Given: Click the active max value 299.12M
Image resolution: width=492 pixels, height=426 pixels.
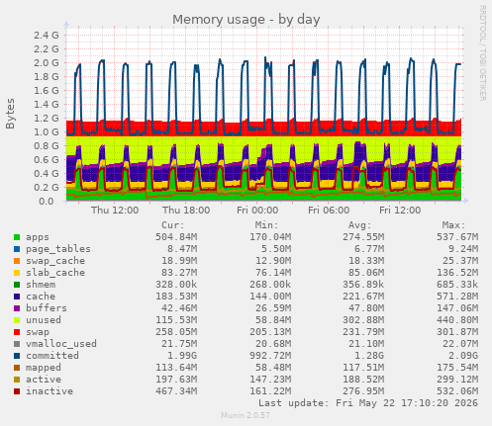Looking at the screenshot, I should coord(457,380).
